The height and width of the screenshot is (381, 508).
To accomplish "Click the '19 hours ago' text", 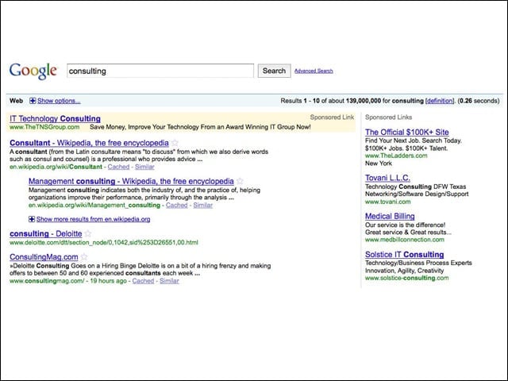I will pyautogui.click(x=108, y=281).
